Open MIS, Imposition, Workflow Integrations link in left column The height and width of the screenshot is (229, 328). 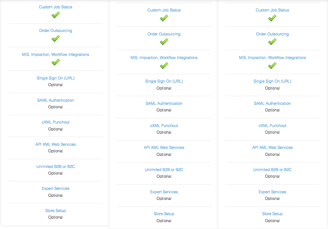click(x=56, y=54)
